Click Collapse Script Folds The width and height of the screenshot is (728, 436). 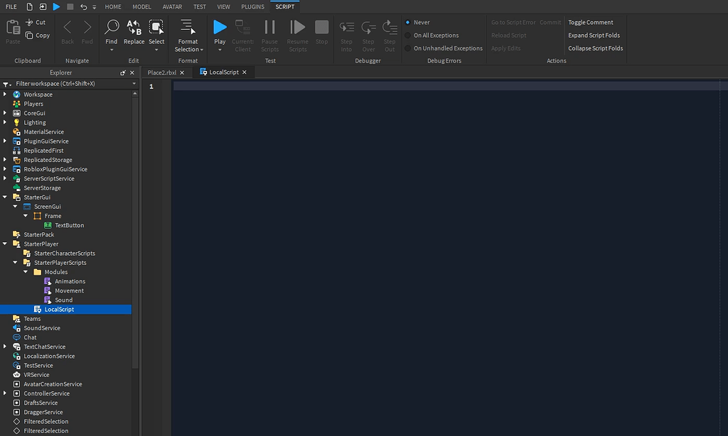(x=595, y=48)
